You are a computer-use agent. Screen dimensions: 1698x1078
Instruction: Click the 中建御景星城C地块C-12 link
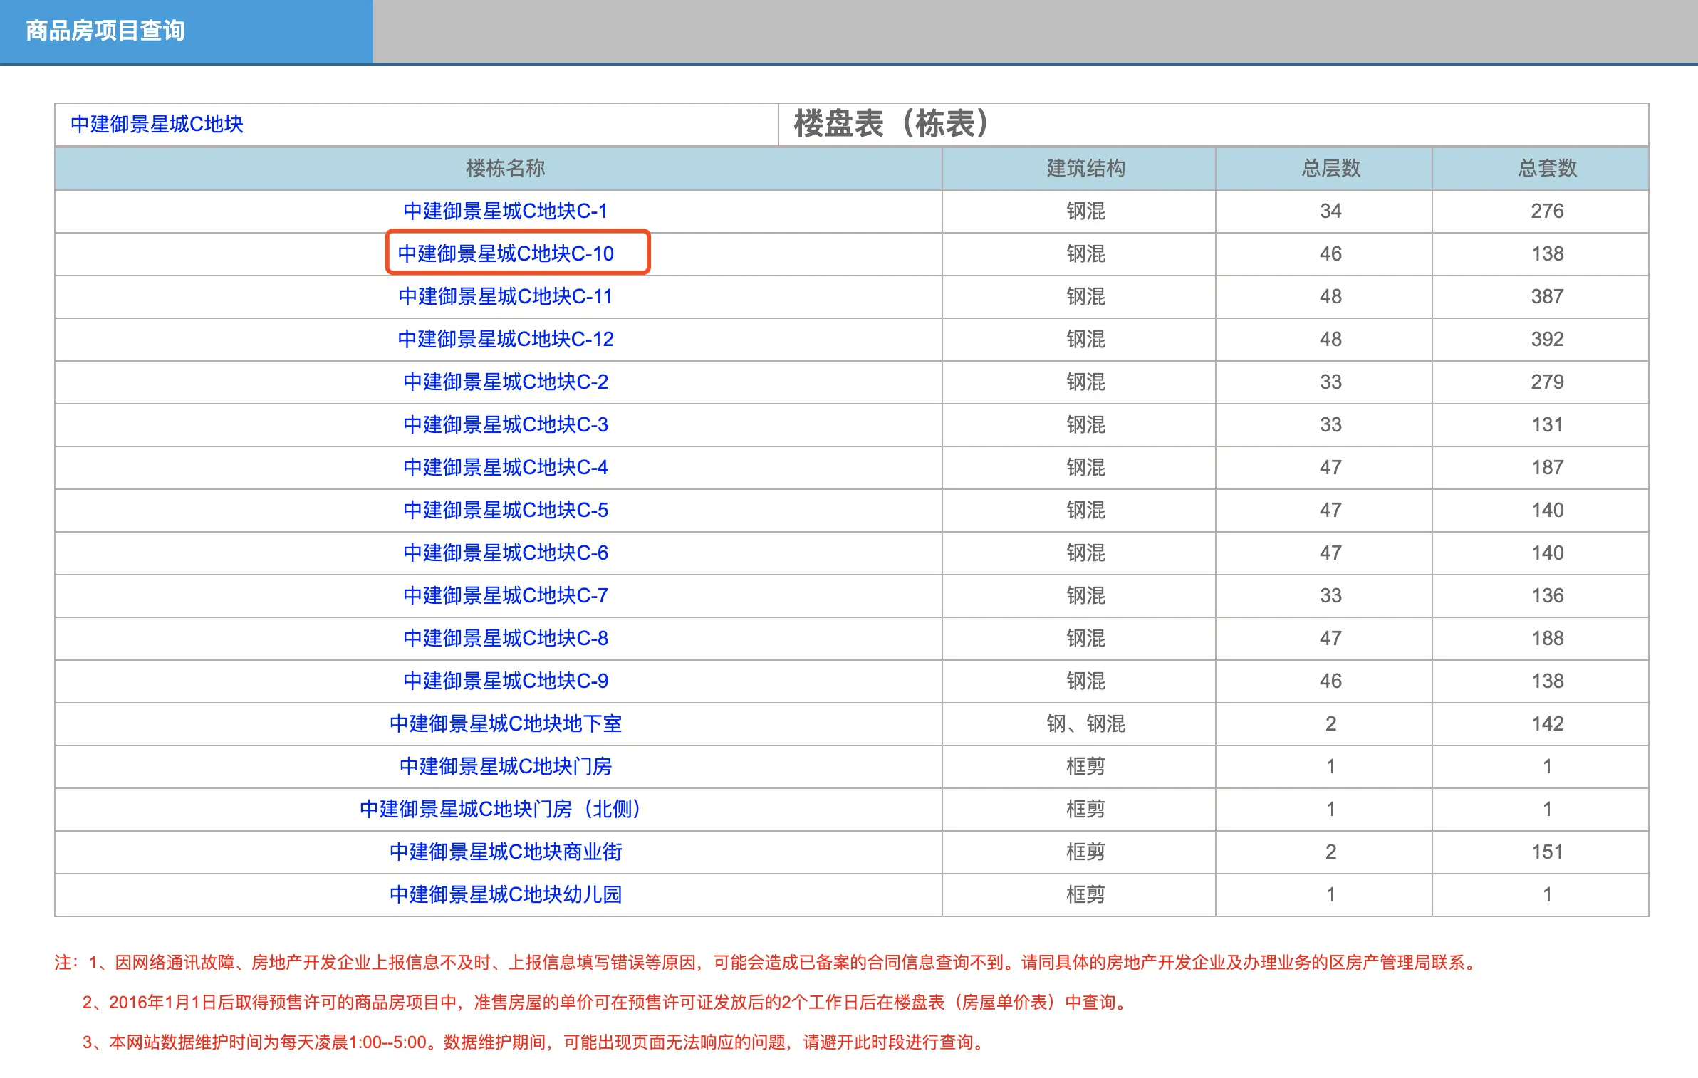(505, 339)
